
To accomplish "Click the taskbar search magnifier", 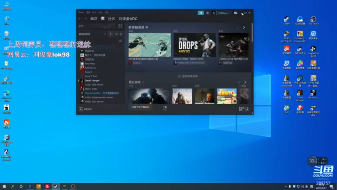I will tap(13, 187).
